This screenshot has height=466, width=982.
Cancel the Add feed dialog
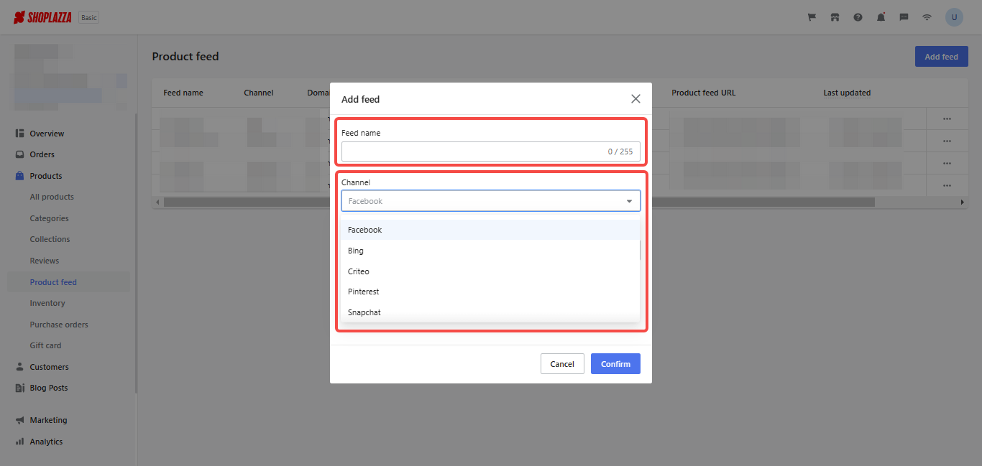pos(562,364)
